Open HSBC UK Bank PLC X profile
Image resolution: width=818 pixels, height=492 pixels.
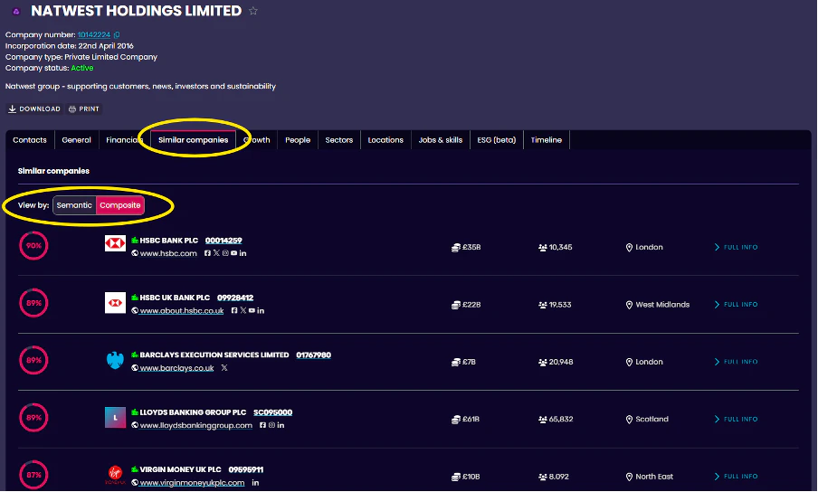pos(243,310)
